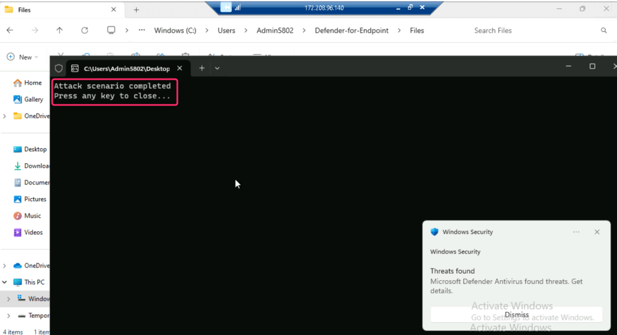Image resolution: width=617 pixels, height=335 pixels.
Task: Click the Up directory arrow
Action: coord(59,30)
